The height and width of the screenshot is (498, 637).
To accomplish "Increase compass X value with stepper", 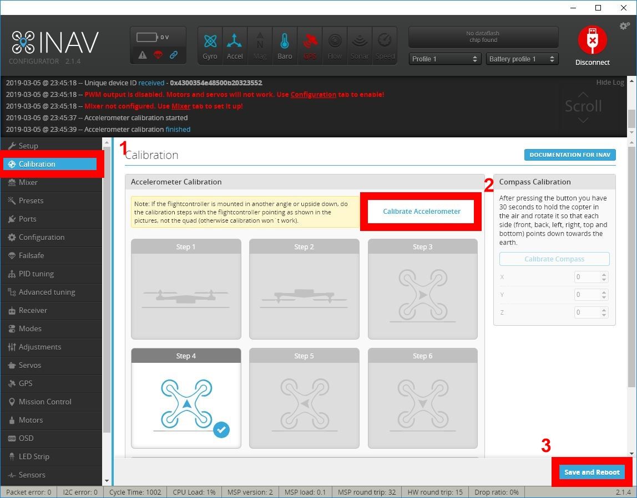I will tap(604, 275).
